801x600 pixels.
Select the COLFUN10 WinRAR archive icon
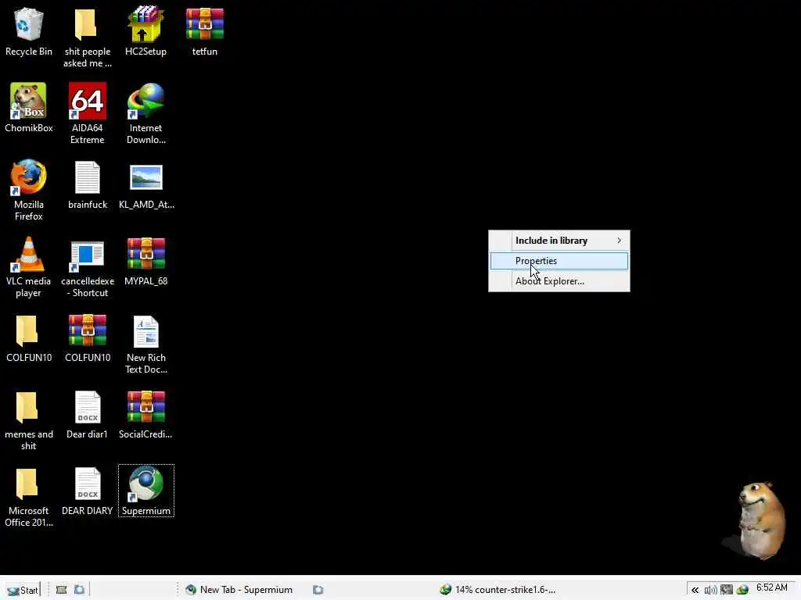coord(88,337)
